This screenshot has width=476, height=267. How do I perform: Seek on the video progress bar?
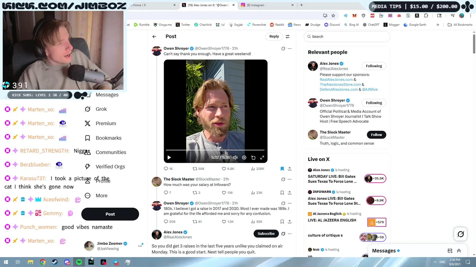pyautogui.click(x=216, y=150)
